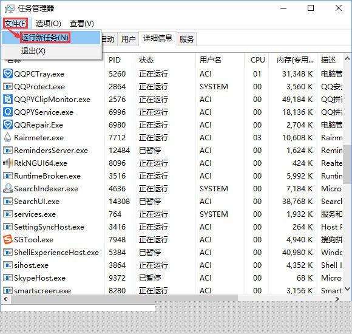Switch to the 服务 tab
This screenshot has width=352, height=334.
(x=186, y=39)
